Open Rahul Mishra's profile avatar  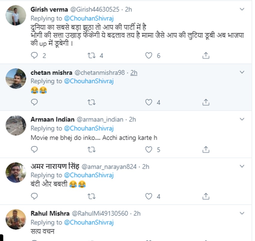click(x=16, y=219)
